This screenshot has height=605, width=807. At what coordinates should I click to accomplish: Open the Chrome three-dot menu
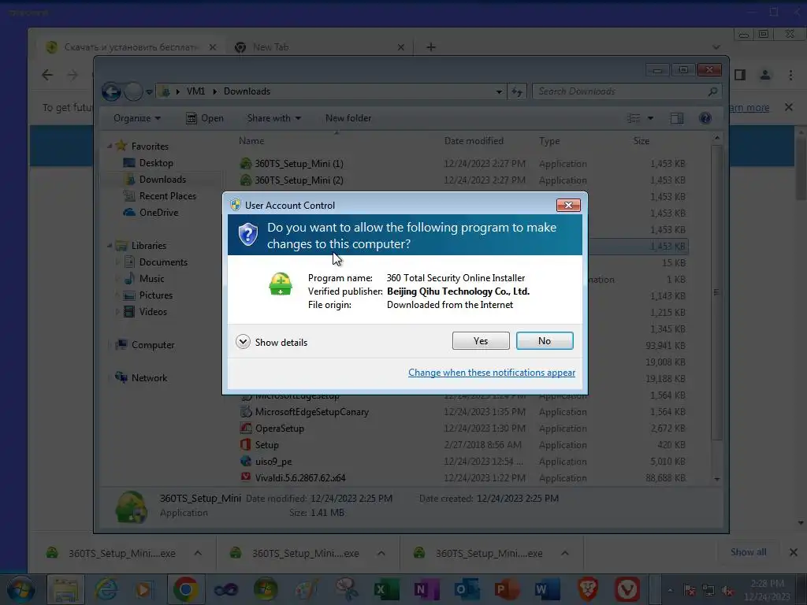coord(791,75)
